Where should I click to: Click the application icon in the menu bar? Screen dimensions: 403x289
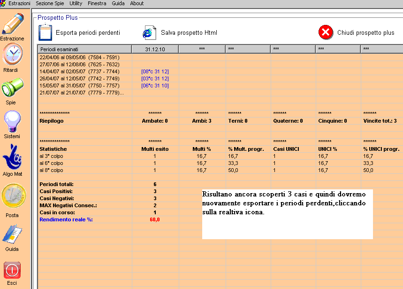click(2, 3)
